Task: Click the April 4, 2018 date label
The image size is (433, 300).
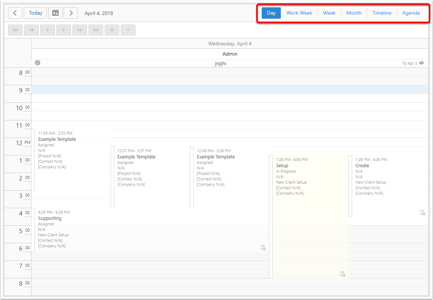Action: click(x=99, y=13)
